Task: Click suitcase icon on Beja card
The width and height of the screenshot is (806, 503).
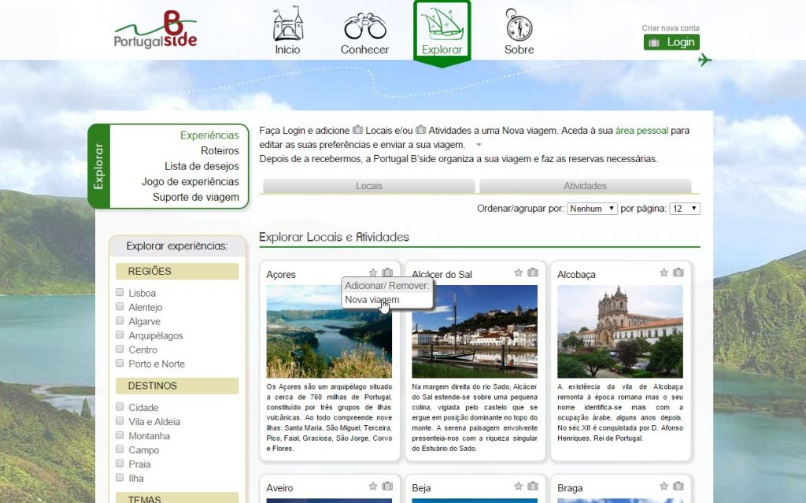Action: 533,486
